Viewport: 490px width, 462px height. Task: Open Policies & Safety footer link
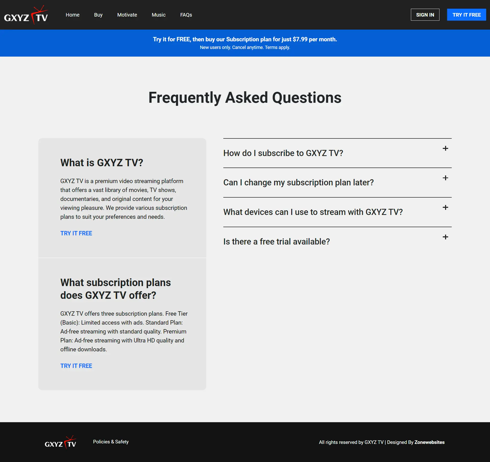point(111,442)
